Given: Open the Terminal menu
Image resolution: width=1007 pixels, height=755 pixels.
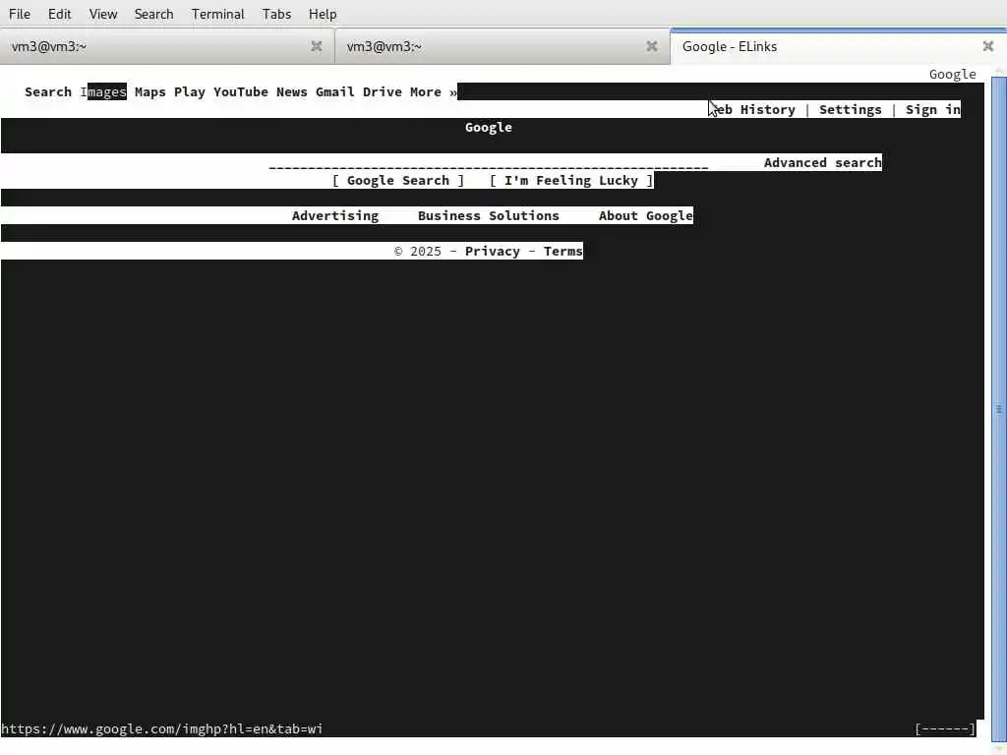Looking at the screenshot, I should [x=217, y=14].
